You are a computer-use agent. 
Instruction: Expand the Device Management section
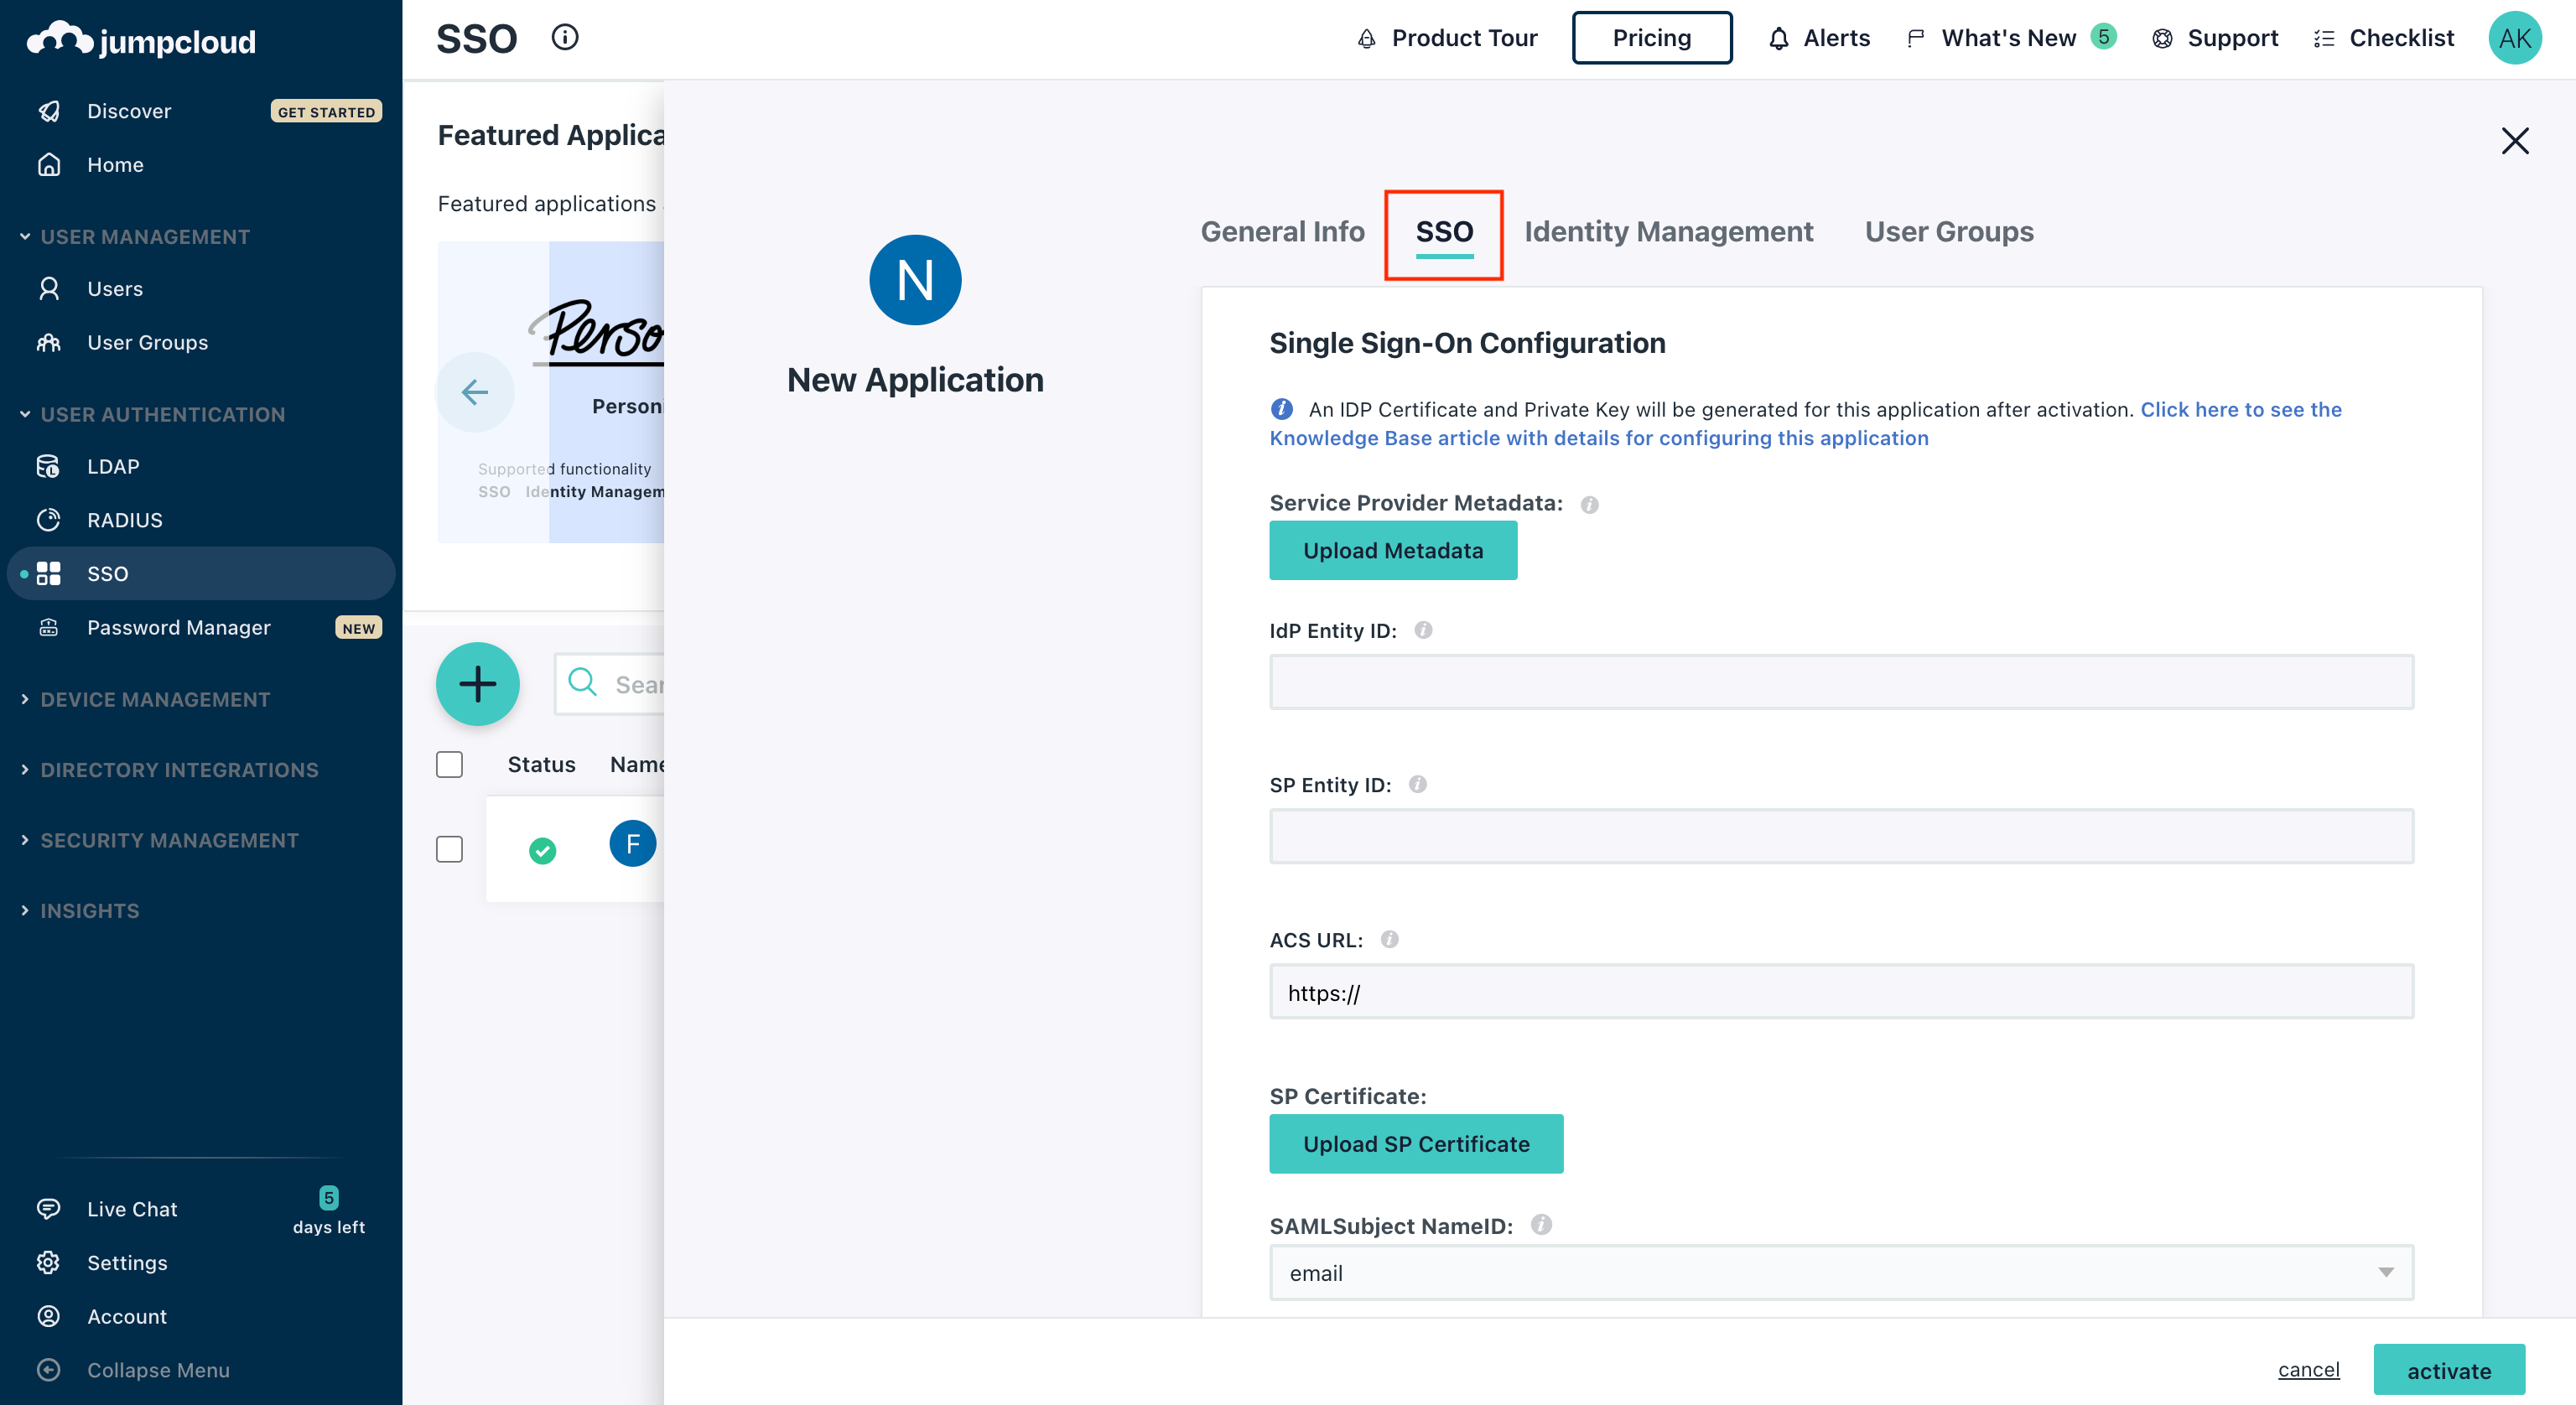point(154,697)
